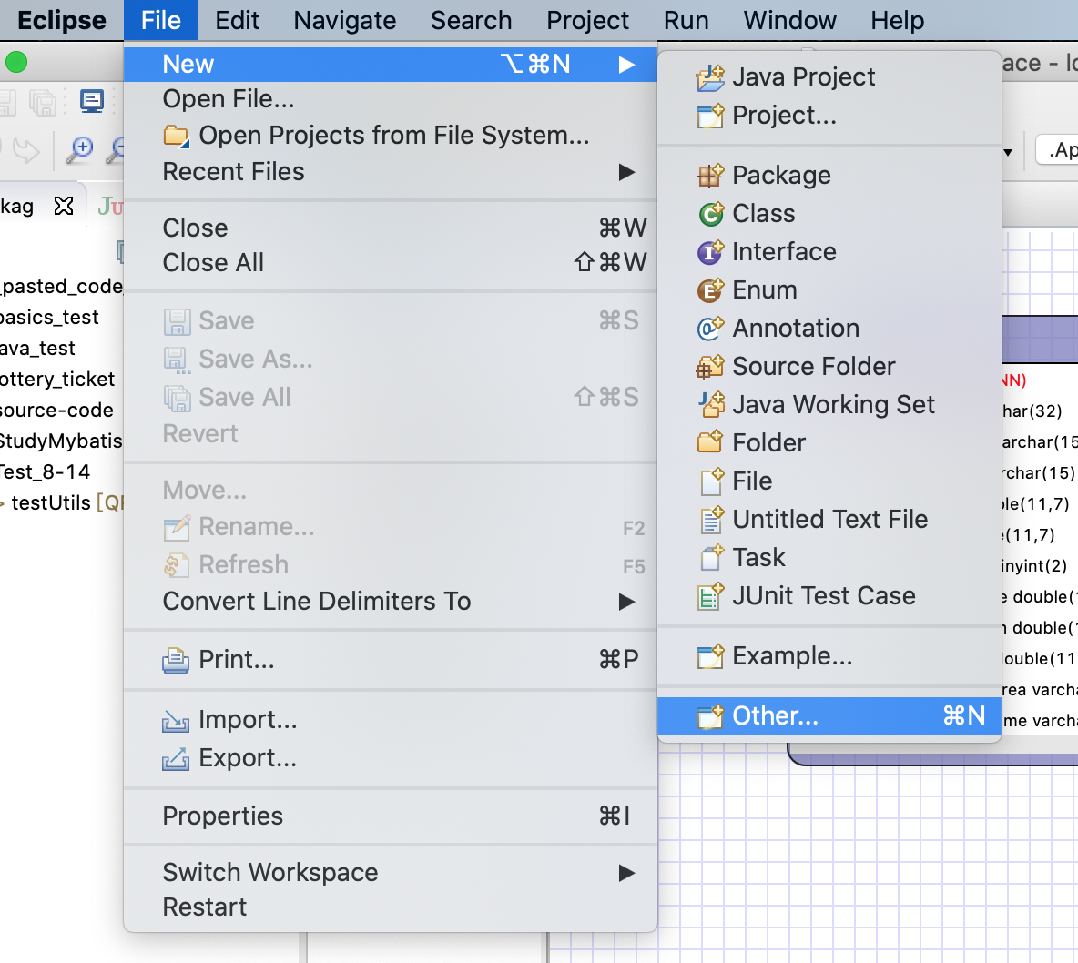
Task: Select the new Class icon
Action: 710,214
